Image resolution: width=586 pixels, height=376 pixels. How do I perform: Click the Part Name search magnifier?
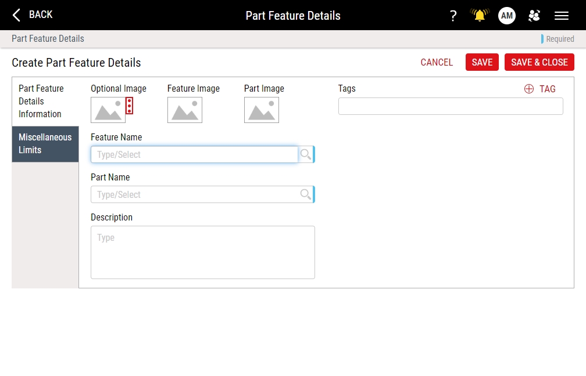pos(306,194)
